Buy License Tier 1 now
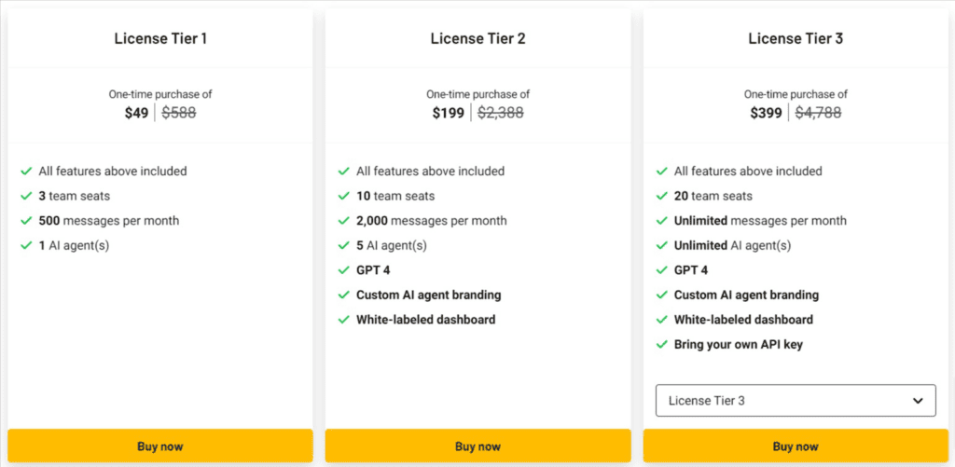The height and width of the screenshot is (467, 955). [159, 446]
